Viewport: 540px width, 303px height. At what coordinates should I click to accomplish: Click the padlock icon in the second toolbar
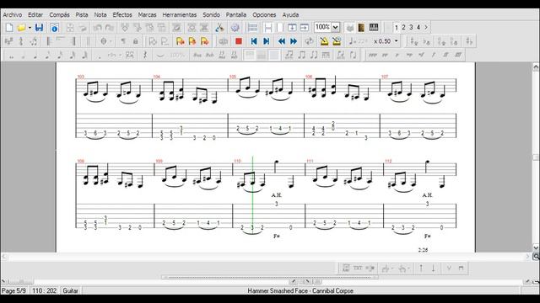click(135, 41)
